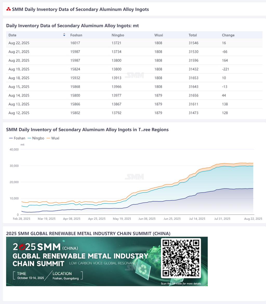266x304 pixels.
Task: Click Ningbo value 13721
Action: coord(116,43)
